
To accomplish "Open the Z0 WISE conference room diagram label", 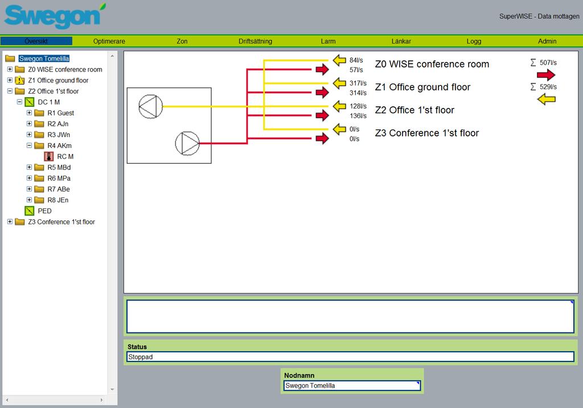I will click(x=432, y=64).
